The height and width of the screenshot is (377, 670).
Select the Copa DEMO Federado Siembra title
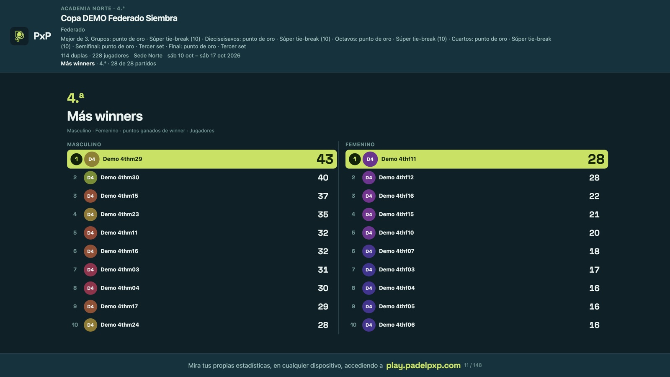tap(119, 18)
